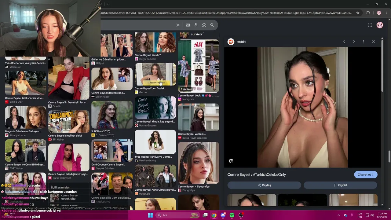Screen dimensions: 391x220
Task: Click the results page scrollbar thumb
Action: [389, 156]
